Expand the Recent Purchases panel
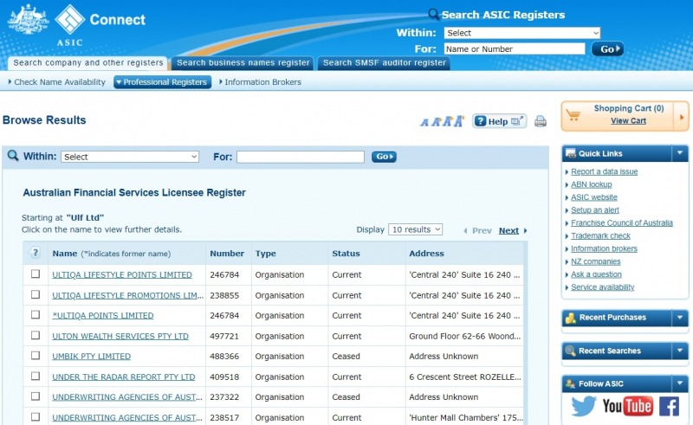Image resolution: width=693 pixels, height=425 pixels. click(x=680, y=318)
